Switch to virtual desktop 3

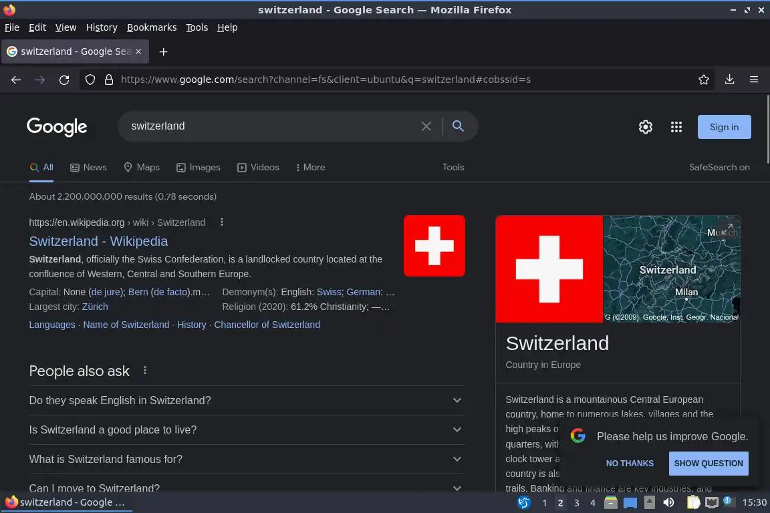577,503
